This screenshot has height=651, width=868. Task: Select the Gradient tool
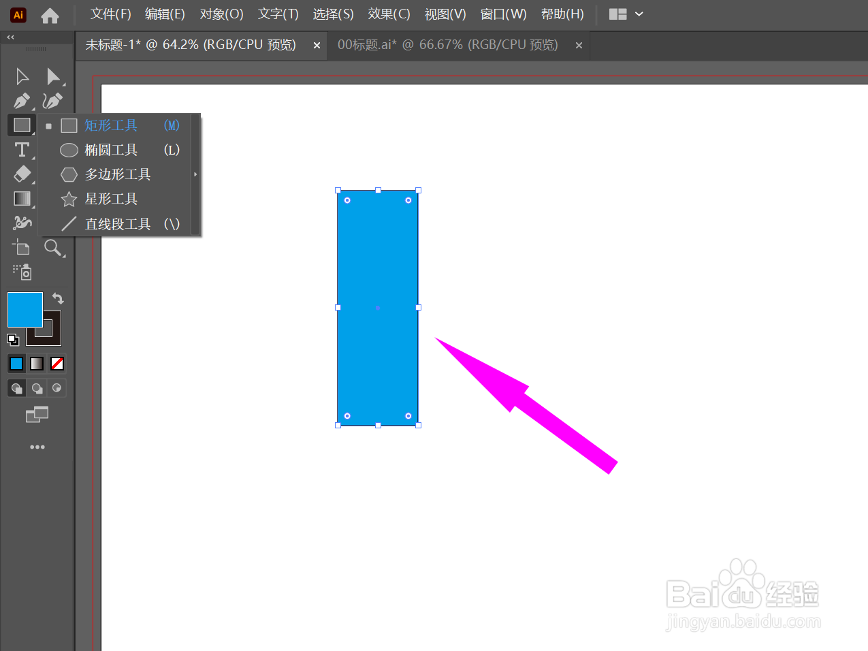[22, 199]
